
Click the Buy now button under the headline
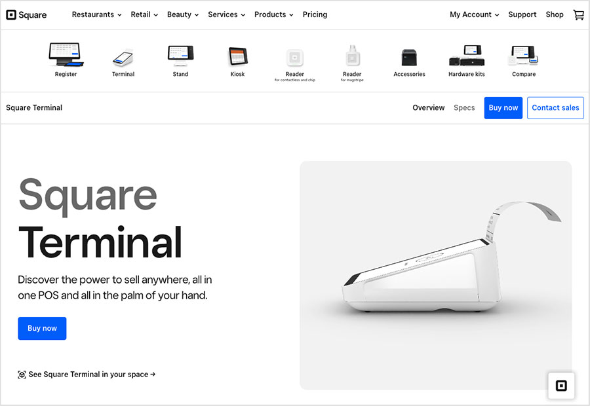tap(42, 328)
